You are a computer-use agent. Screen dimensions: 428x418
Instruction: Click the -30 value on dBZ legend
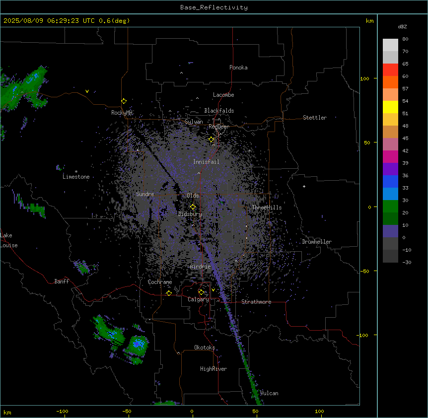[407, 262]
